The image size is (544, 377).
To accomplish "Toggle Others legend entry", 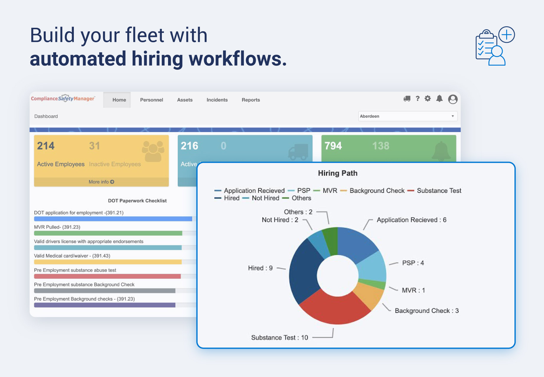I will [x=297, y=198].
